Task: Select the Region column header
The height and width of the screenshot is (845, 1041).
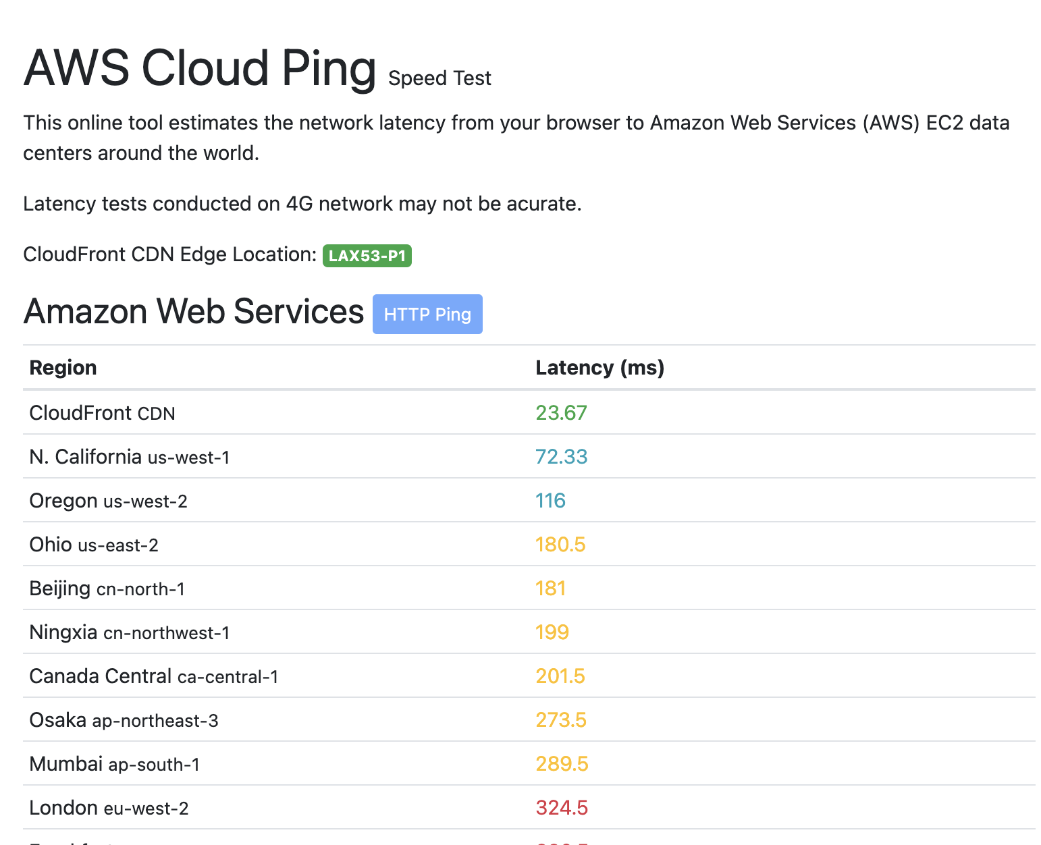Action: pyautogui.click(x=63, y=367)
